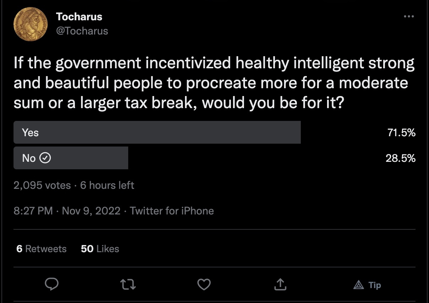Like the tweet with the heart icon
This screenshot has width=429, height=303.
coord(204,284)
